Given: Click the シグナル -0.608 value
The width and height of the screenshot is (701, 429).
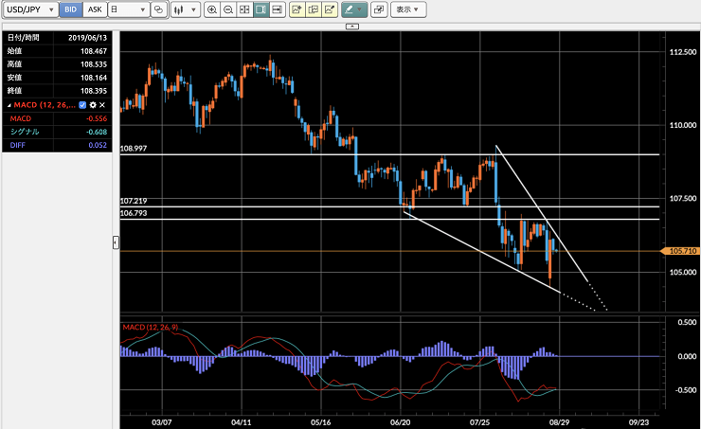Looking at the screenshot, I should [97, 132].
